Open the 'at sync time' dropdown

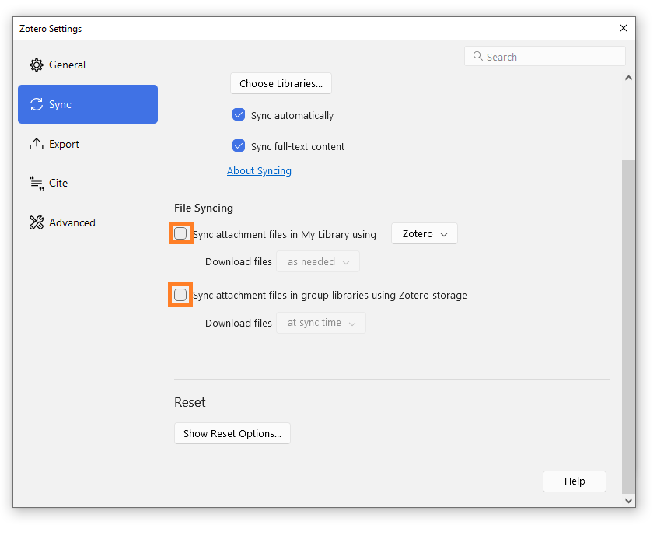320,323
